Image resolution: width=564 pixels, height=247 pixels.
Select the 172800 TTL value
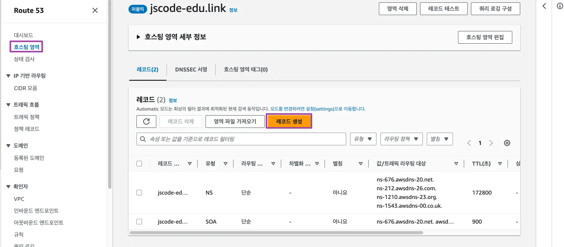[x=482, y=193]
